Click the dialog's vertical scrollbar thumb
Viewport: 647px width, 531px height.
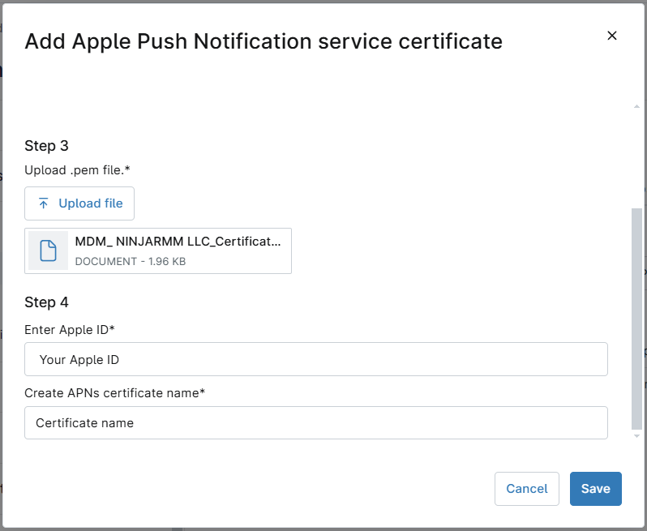[636, 318]
